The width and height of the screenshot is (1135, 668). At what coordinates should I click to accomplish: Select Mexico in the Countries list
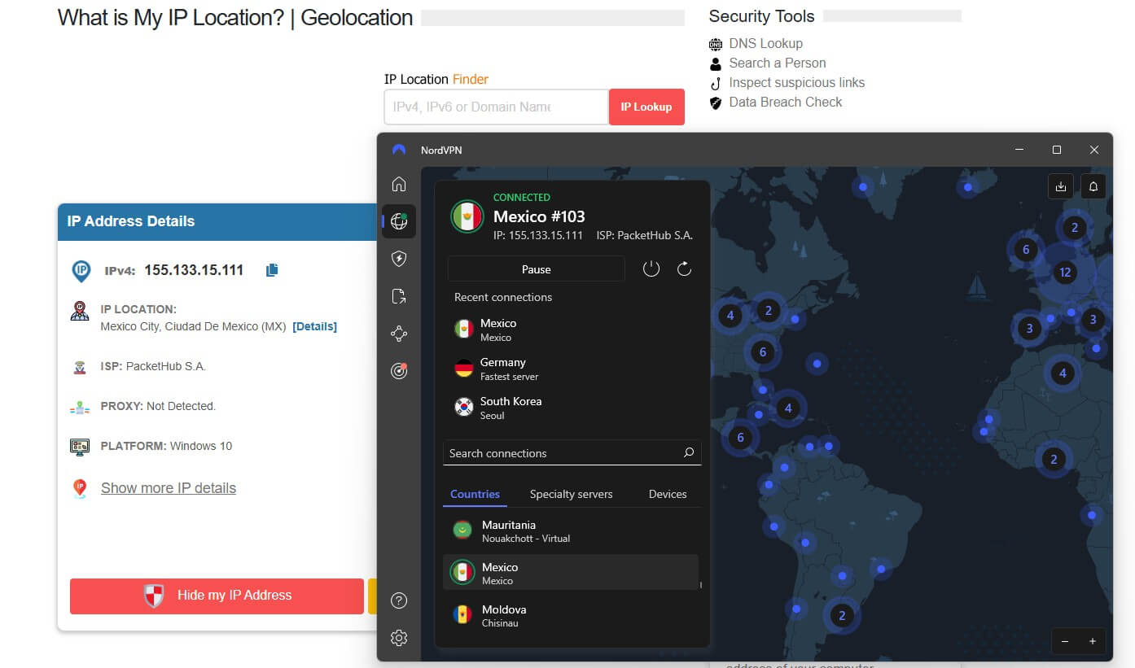pyautogui.click(x=571, y=573)
